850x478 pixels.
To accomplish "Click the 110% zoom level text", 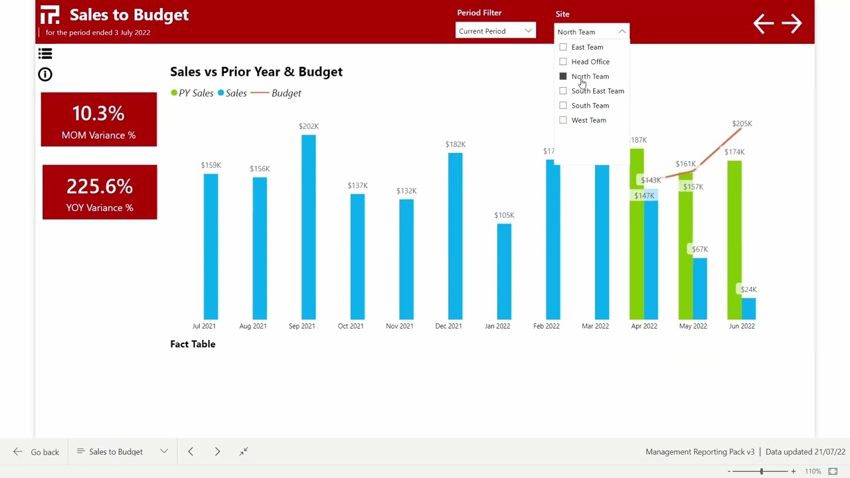I will pos(813,471).
